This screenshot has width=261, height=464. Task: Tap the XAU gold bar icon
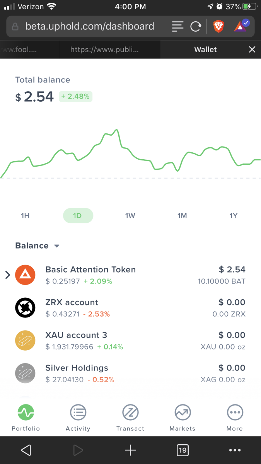coord(25,340)
